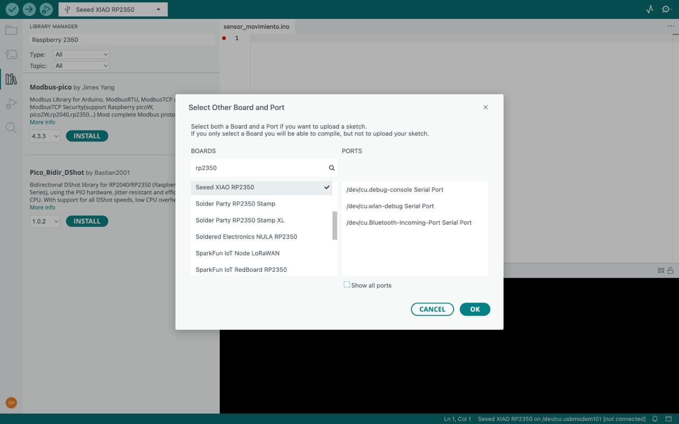Click the magnifier icon in boards search

[332, 168]
